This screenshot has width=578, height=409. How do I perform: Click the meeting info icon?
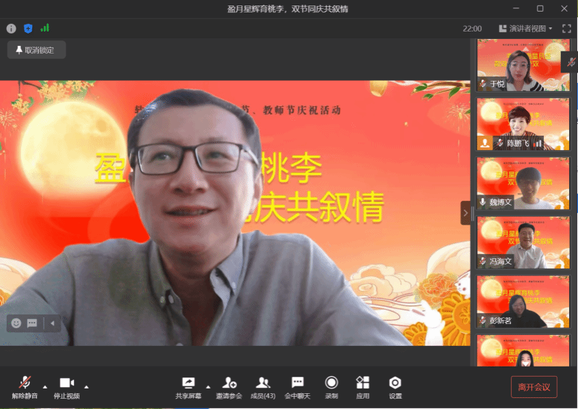(11, 29)
